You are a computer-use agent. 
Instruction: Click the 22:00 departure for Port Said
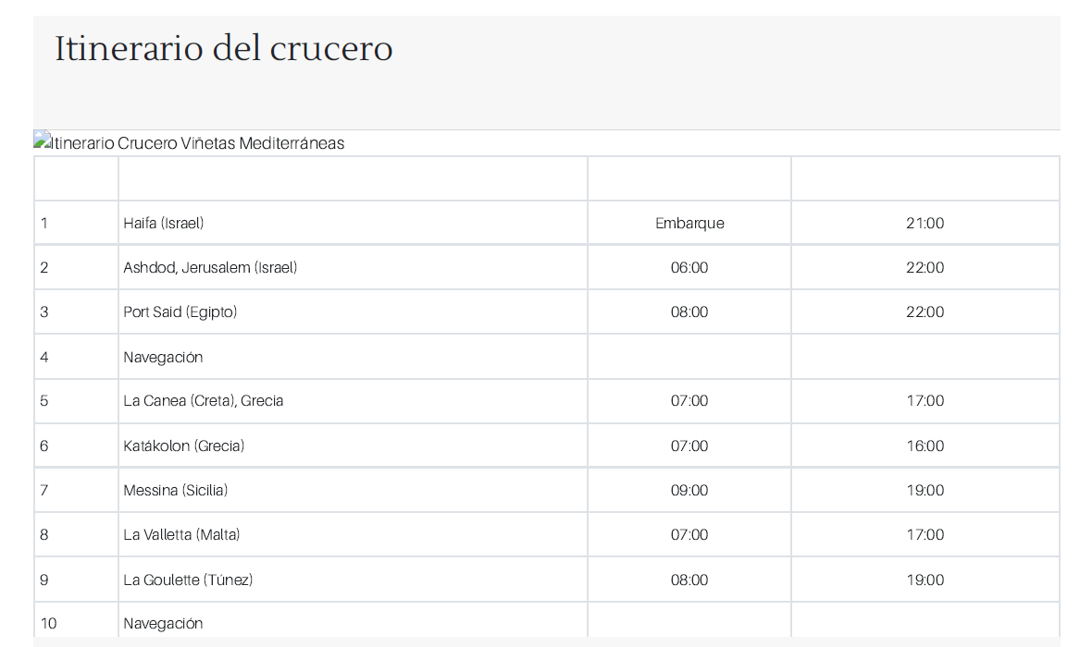(925, 311)
